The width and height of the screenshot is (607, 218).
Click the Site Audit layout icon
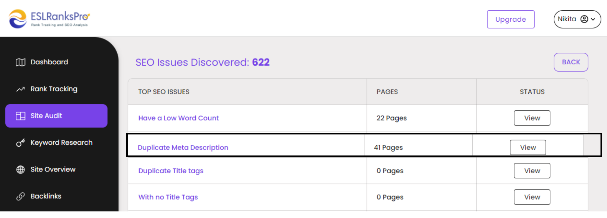click(21, 116)
